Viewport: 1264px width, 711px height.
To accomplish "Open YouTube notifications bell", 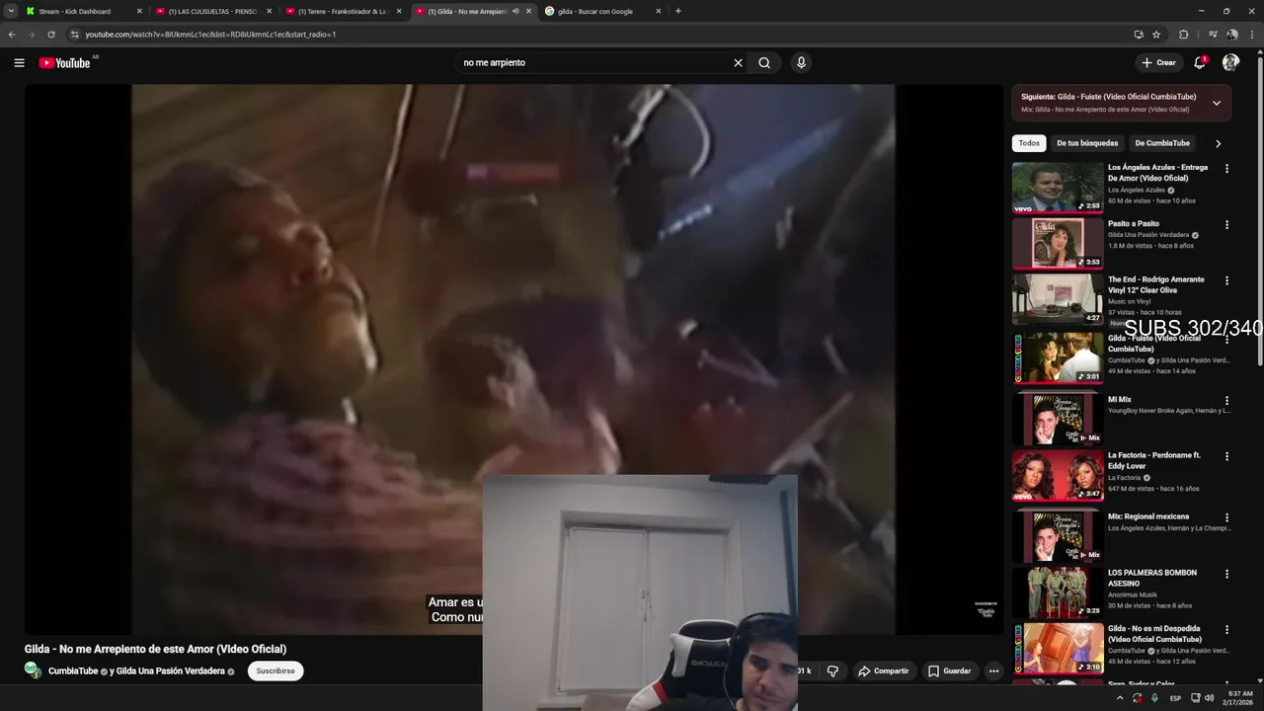I will click(x=1200, y=62).
